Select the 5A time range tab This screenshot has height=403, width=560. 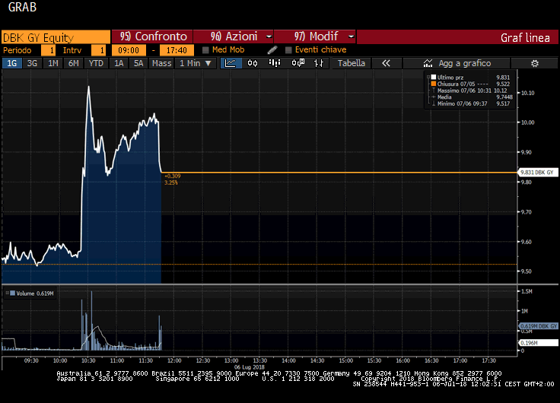(138, 63)
